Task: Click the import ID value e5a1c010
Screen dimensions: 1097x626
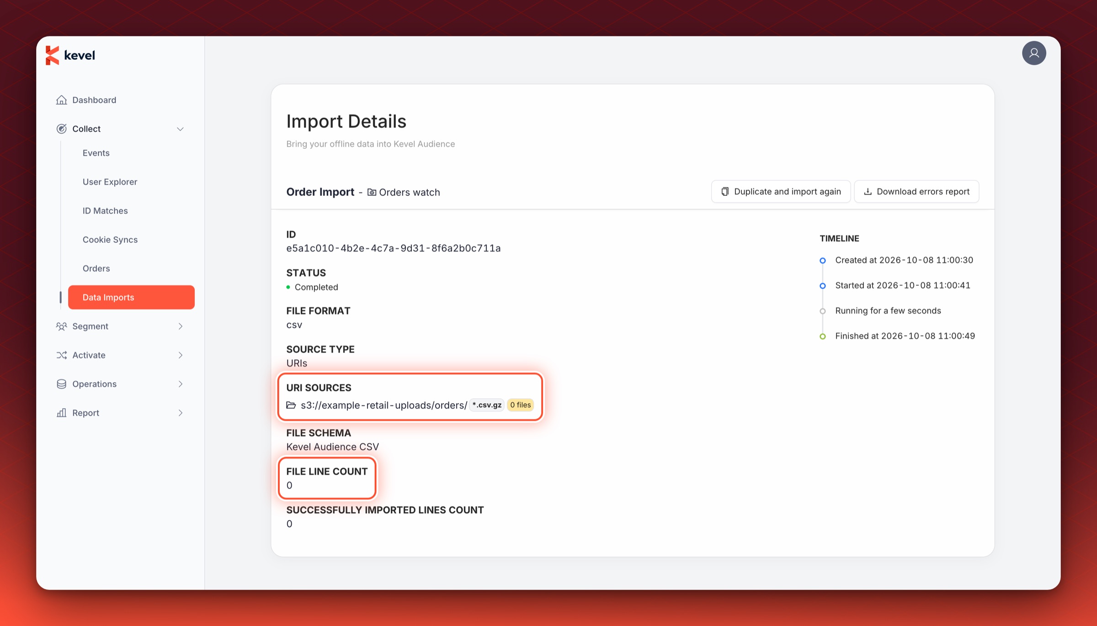Action: [x=394, y=248]
